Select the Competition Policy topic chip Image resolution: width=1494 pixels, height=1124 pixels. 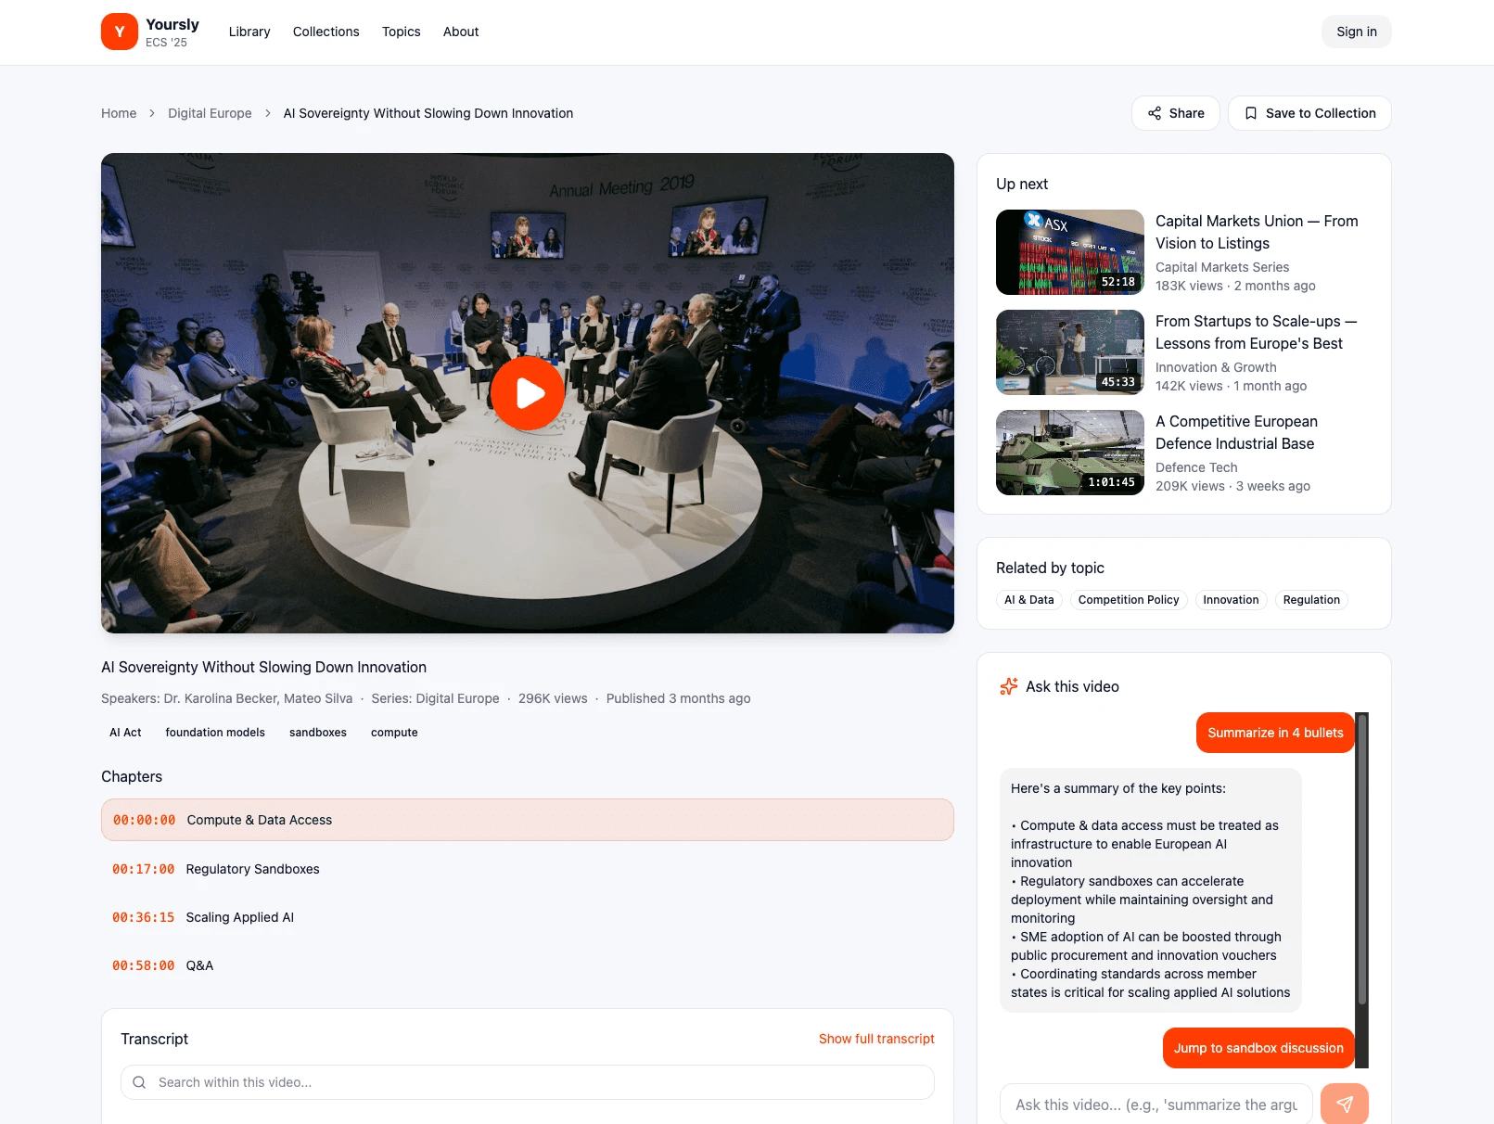pyautogui.click(x=1129, y=600)
